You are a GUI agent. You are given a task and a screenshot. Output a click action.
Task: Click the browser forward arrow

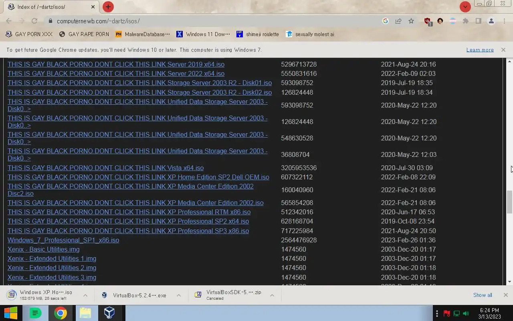(x=22, y=21)
